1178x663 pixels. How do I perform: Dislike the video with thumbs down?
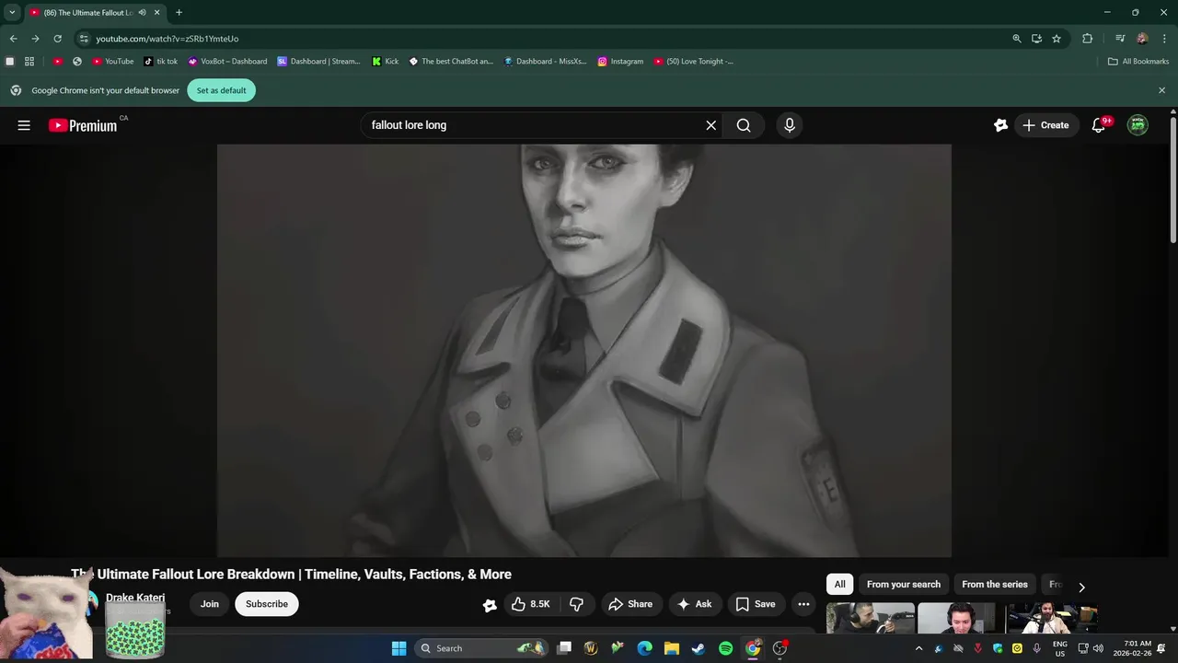click(577, 604)
